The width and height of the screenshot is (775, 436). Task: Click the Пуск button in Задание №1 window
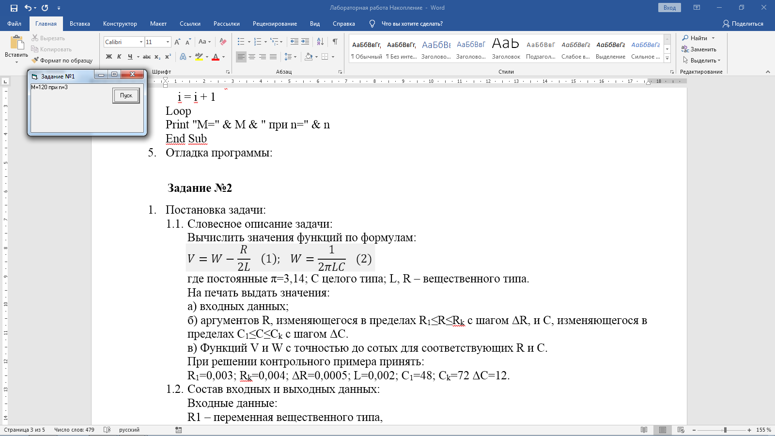tap(126, 95)
